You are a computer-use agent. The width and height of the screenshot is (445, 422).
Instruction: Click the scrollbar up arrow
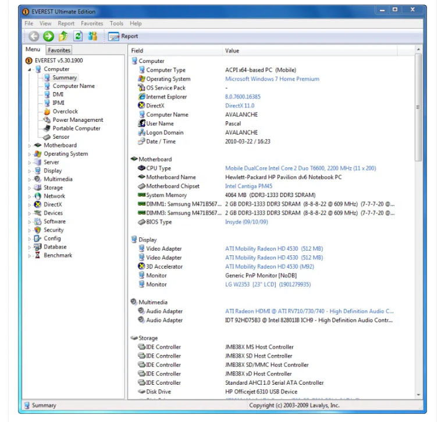click(418, 50)
